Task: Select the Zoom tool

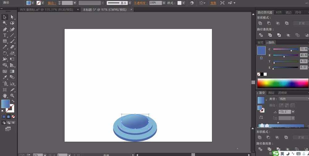Action: (x=12, y=96)
